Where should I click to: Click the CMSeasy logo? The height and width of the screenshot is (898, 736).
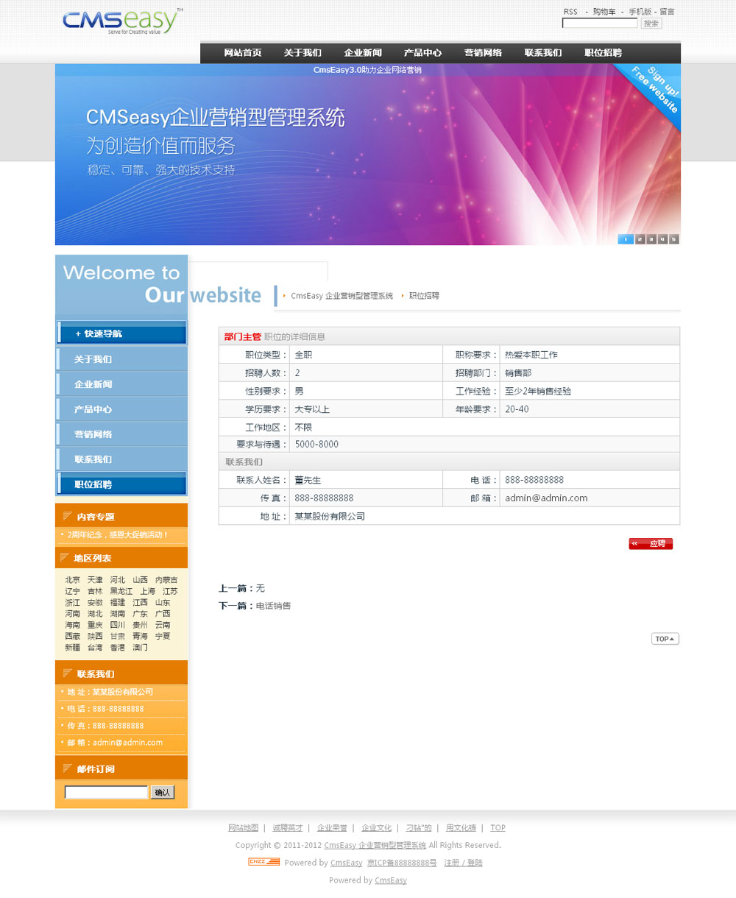(121, 21)
